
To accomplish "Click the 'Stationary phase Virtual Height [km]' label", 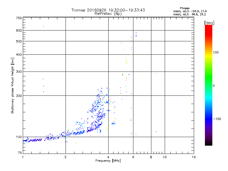I will click(x=13, y=85).
